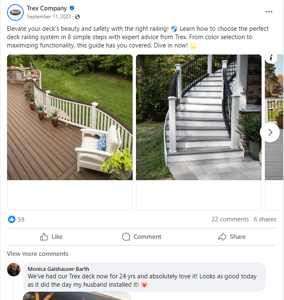Open Monica Gaishauser-Barth commenter name
Screen dimensions: 284x300
(58, 269)
